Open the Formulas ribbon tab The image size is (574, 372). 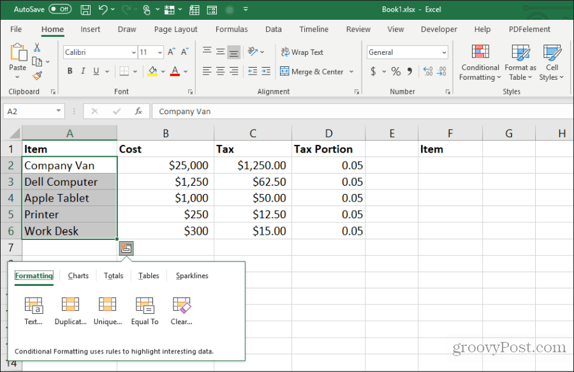tap(232, 29)
